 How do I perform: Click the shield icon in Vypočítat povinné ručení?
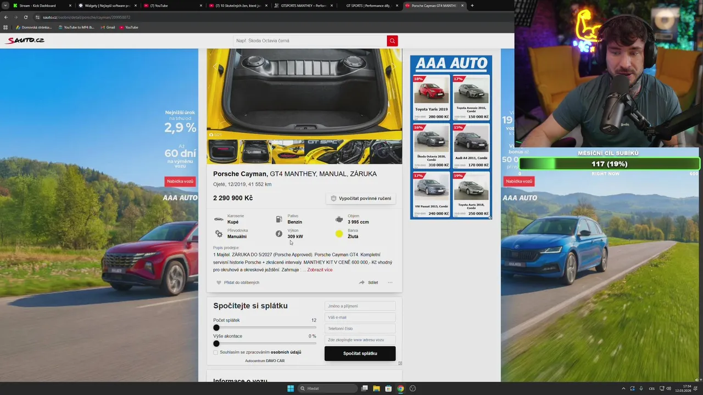tap(333, 199)
